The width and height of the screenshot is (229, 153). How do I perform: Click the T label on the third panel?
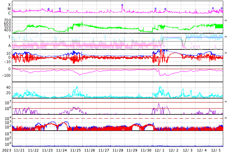pos(9,37)
